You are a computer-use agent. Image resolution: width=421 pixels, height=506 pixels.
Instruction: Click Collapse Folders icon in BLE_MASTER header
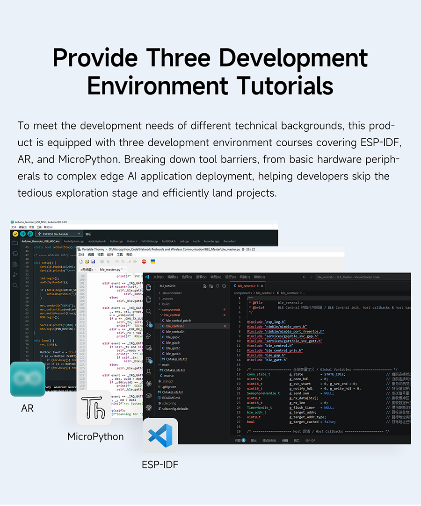[224, 286]
